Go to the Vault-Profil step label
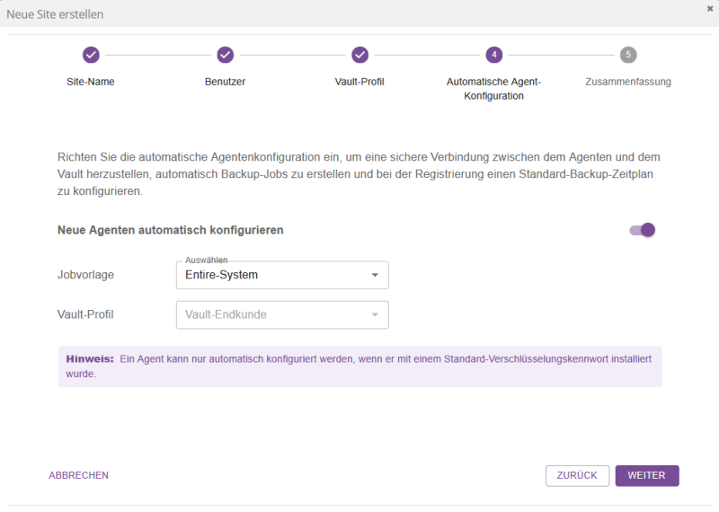This screenshot has height=512, width=719. (359, 82)
